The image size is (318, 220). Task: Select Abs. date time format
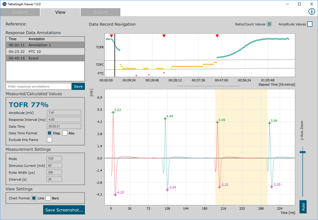coord(65,133)
